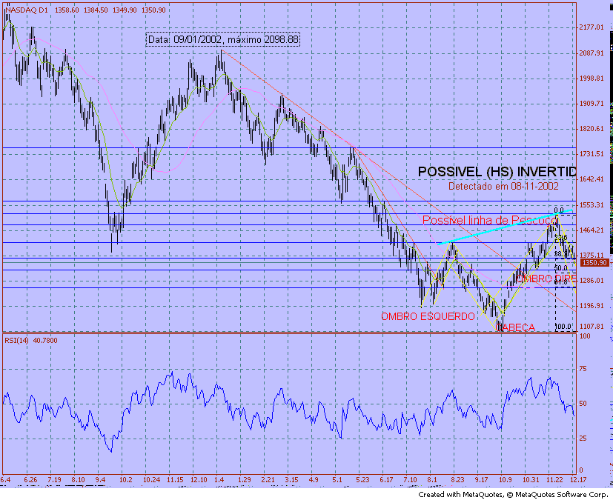
Task: Select the 'POSSIVEL (HS) INVERTID' heading text
Action: pos(497,172)
